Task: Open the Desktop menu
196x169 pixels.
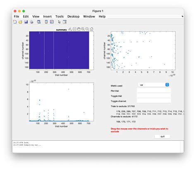Action: click(73, 16)
